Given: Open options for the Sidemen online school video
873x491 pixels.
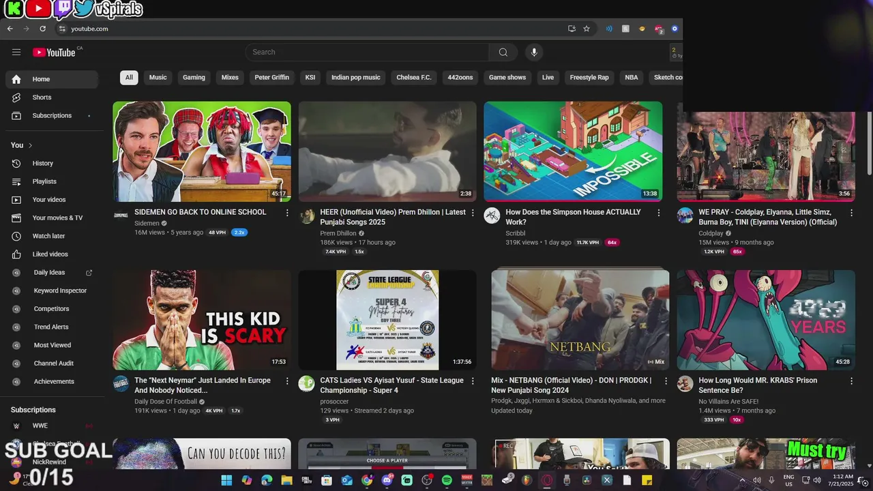Looking at the screenshot, I should pos(287,213).
